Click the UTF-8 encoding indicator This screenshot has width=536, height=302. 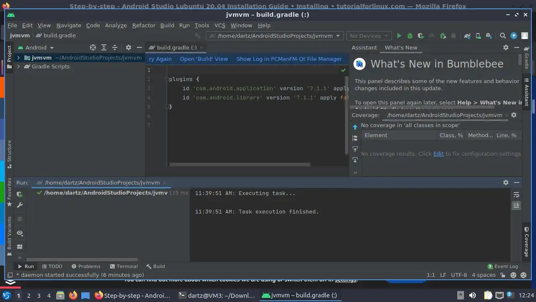(x=459, y=275)
